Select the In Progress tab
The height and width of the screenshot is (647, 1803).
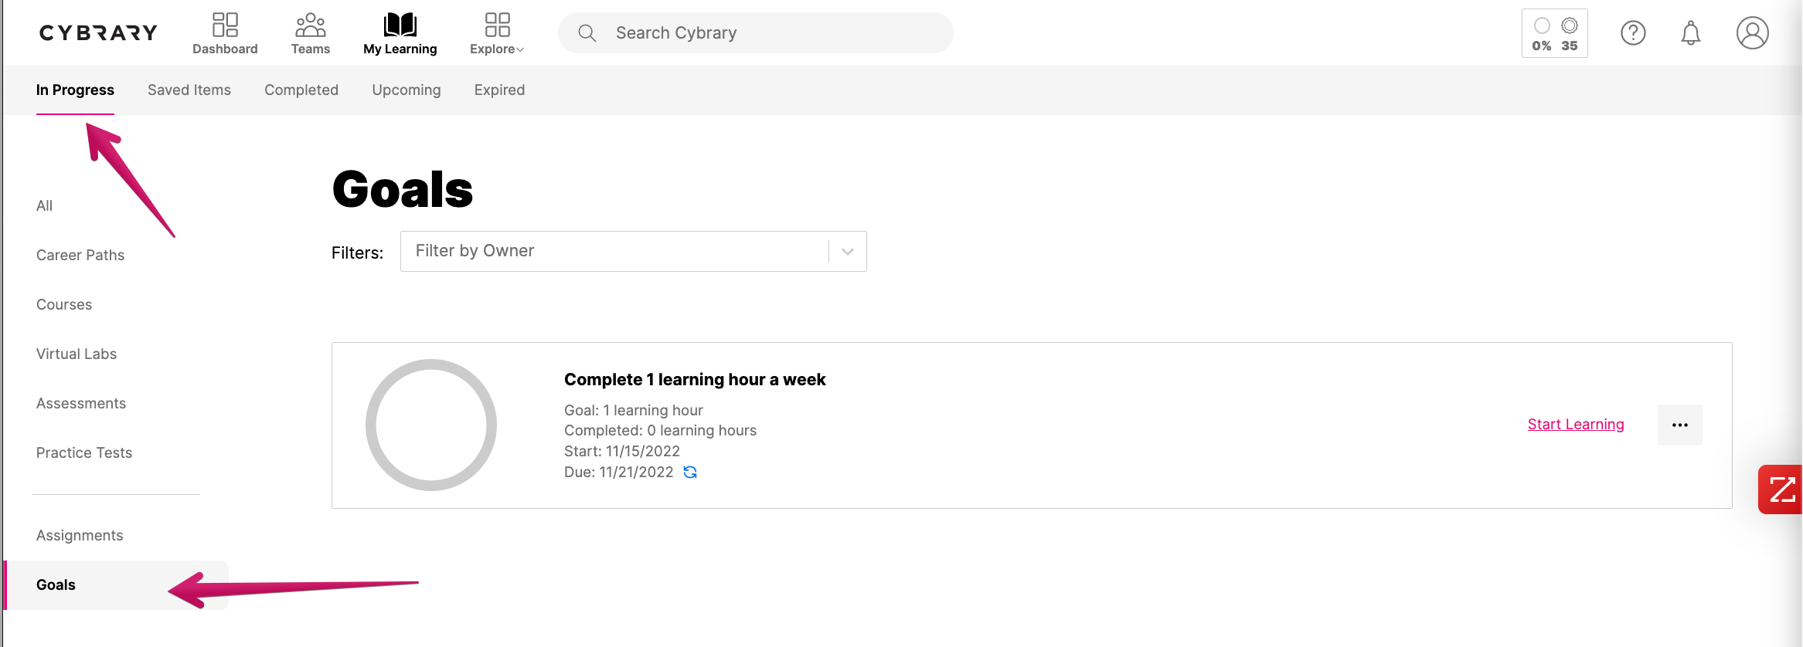pyautogui.click(x=75, y=90)
